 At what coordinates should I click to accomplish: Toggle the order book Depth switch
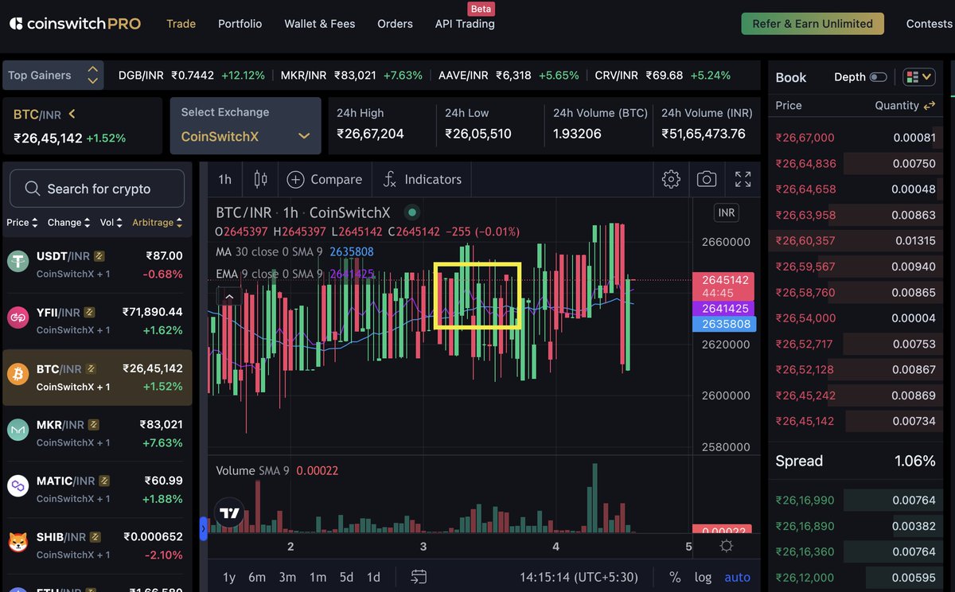[x=879, y=77]
